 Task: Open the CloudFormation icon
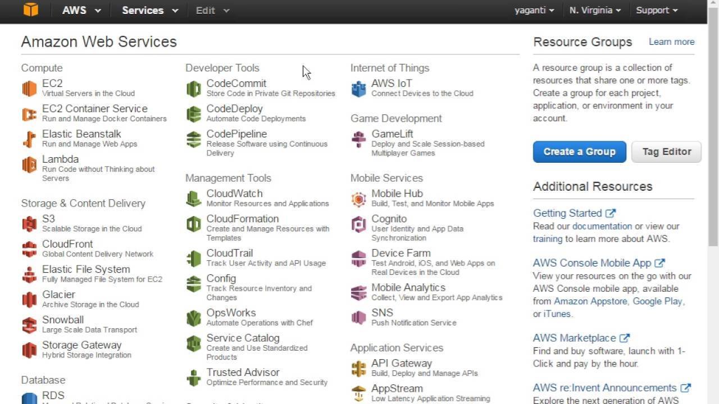[194, 224]
